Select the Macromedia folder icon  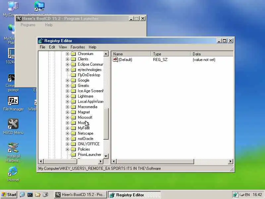pyautogui.click(x=73, y=107)
